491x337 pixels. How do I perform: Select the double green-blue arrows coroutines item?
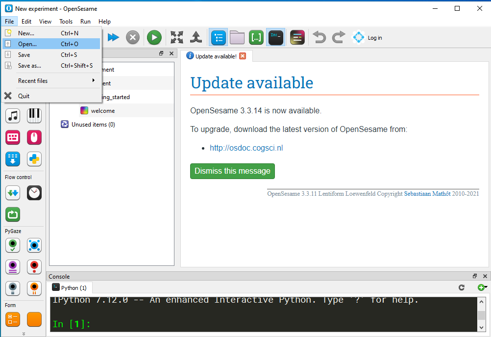click(13, 193)
